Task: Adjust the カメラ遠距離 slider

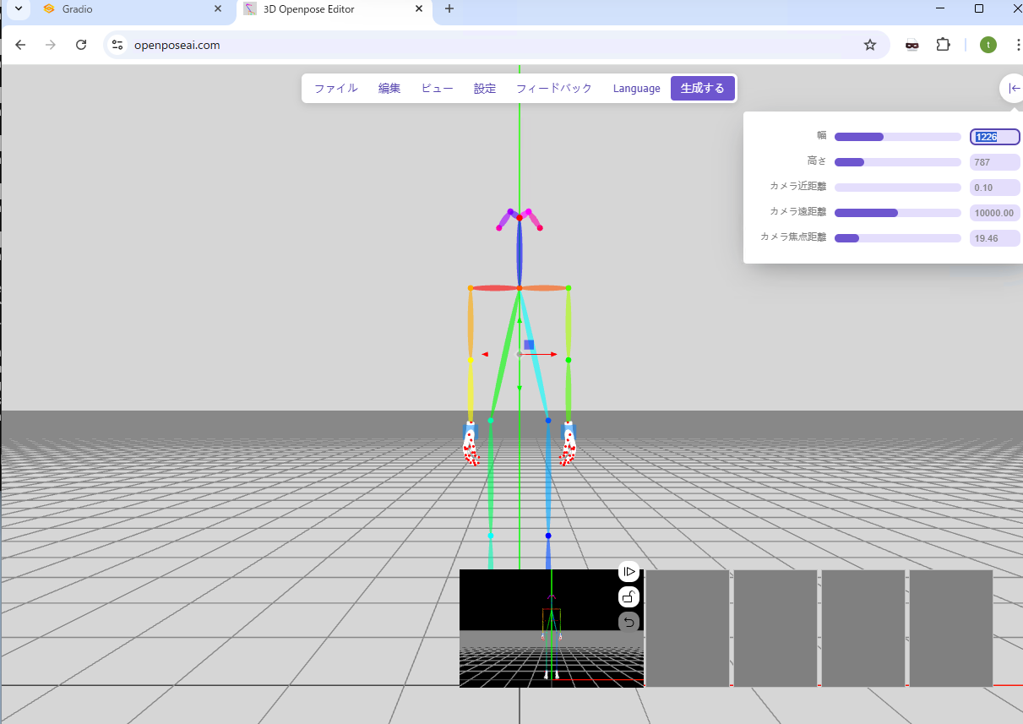Action: (897, 213)
